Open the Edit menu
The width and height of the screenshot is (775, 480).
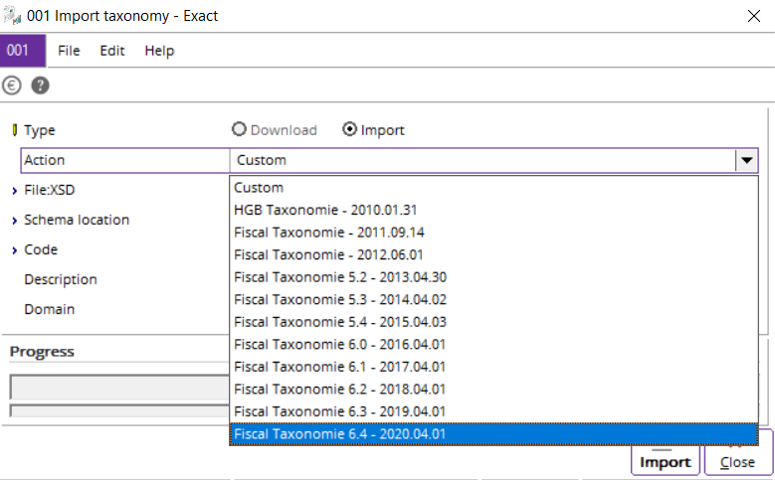[112, 51]
